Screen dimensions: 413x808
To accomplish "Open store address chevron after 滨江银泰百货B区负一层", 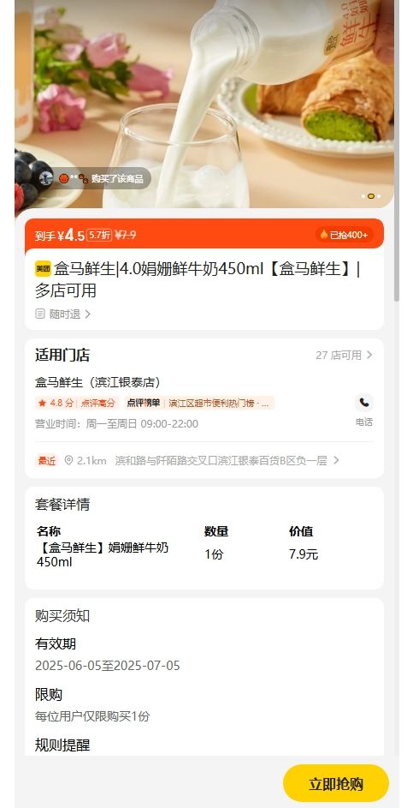I will pyautogui.click(x=336, y=460).
